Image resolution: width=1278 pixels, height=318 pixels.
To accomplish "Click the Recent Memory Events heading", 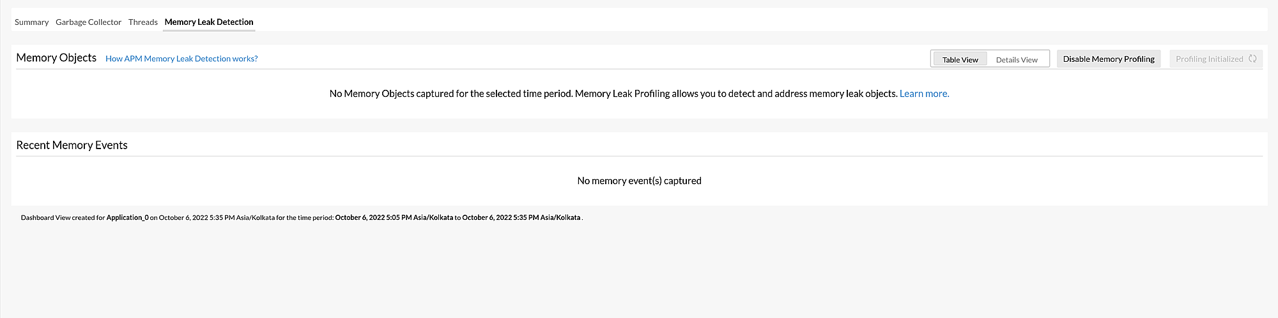I will 72,145.
